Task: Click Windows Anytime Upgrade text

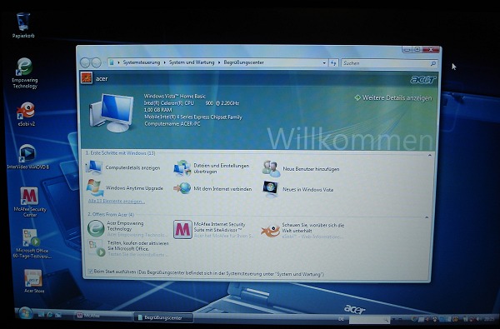Action: point(134,188)
